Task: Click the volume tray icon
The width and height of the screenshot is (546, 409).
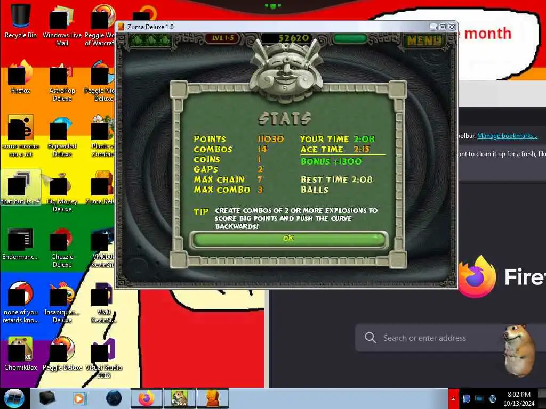Action: tap(492, 398)
